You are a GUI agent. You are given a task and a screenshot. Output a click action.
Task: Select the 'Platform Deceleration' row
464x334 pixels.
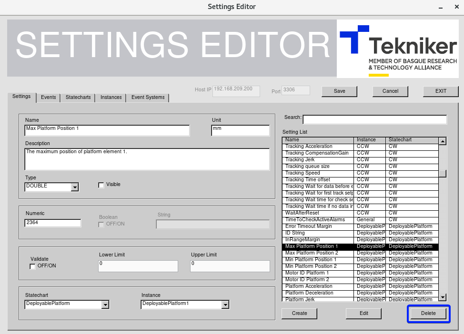point(361,293)
